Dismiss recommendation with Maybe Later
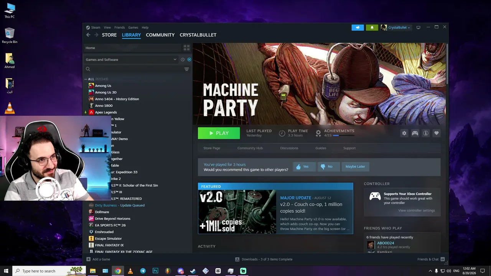 click(x=355, y=167)
